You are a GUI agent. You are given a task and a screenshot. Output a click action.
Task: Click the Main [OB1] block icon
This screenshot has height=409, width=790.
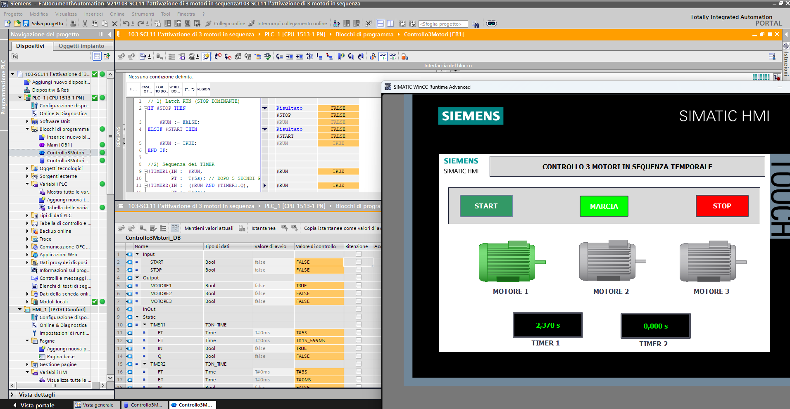pos(42,145)
